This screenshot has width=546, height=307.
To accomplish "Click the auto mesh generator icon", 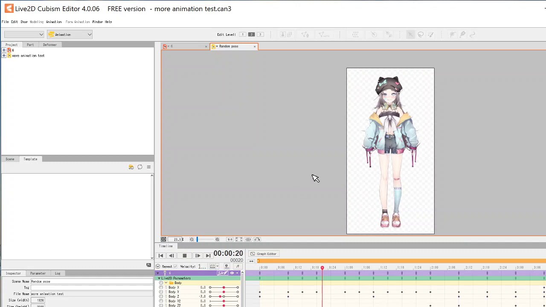I will (x=324, y=35).
